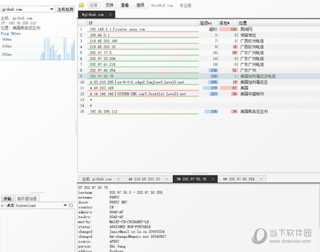Close the 主机 github.com whois tab
320x252 pixels.
118,179
